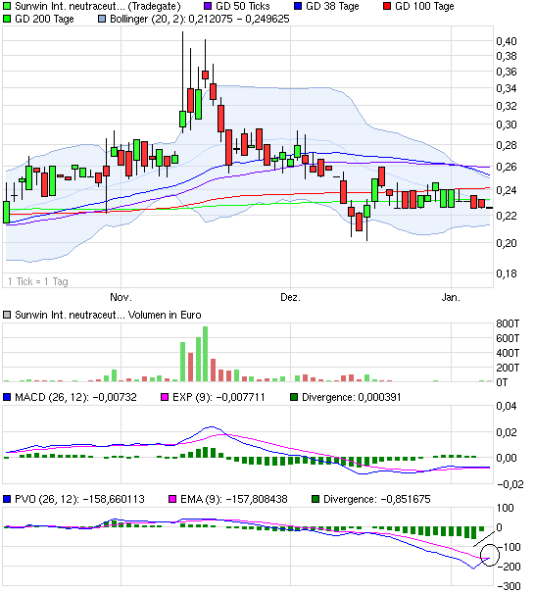This screenshot has width=534, height=594.
Task: Click the 0,18 price axis label
Action: pos(507,273)
